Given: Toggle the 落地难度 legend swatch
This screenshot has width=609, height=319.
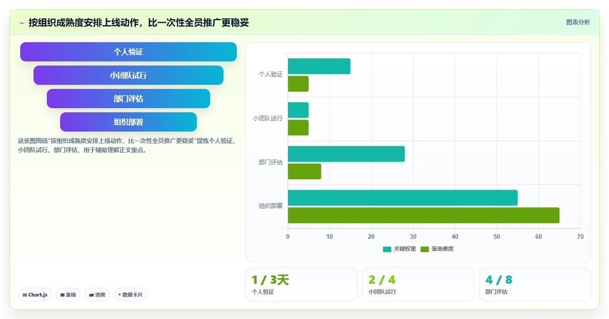Looking at the screenshot, I should pos(425,249).
